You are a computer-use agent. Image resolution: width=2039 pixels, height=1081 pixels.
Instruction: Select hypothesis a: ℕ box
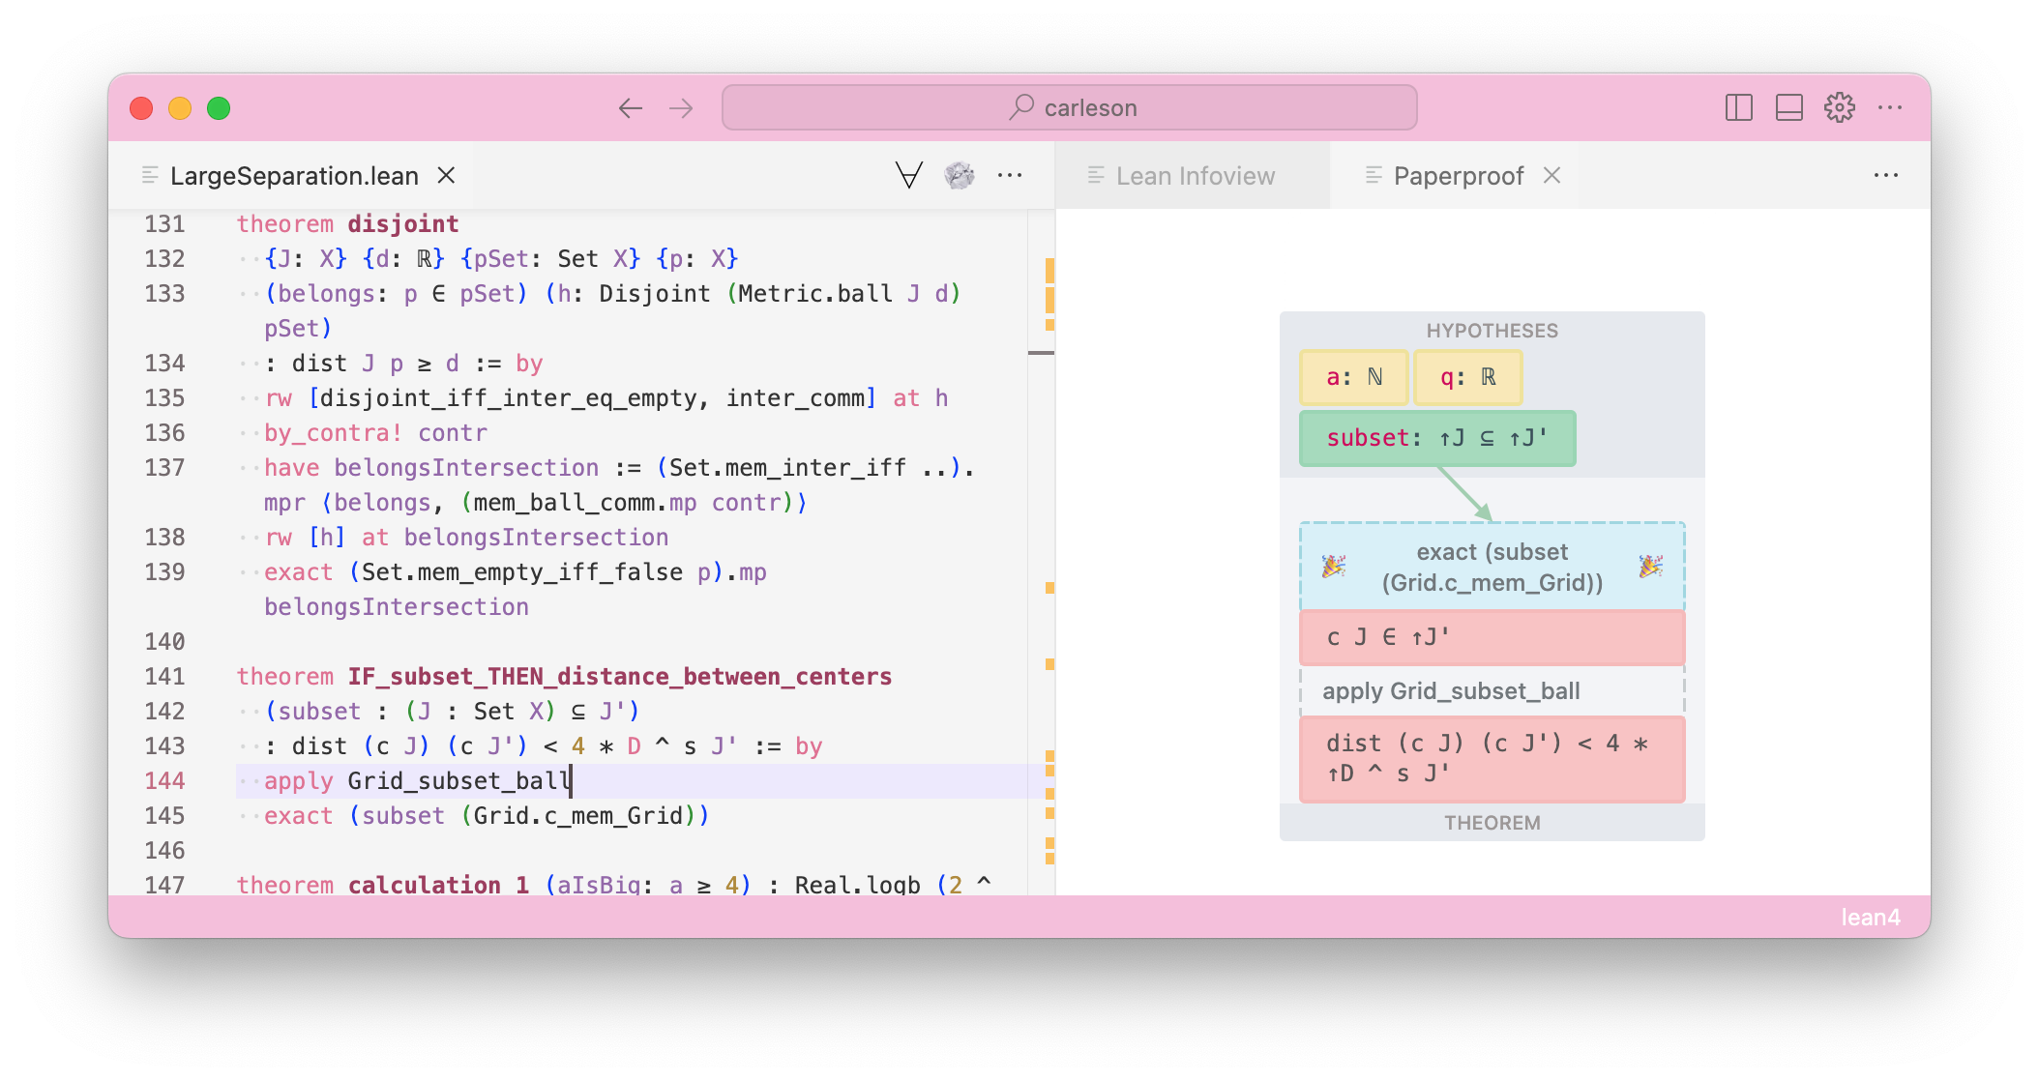[1353, 377]
